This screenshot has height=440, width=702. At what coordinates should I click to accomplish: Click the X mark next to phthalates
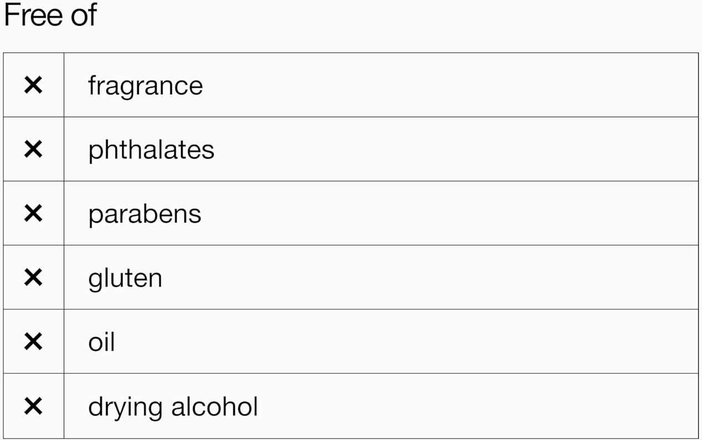point(33,149)
